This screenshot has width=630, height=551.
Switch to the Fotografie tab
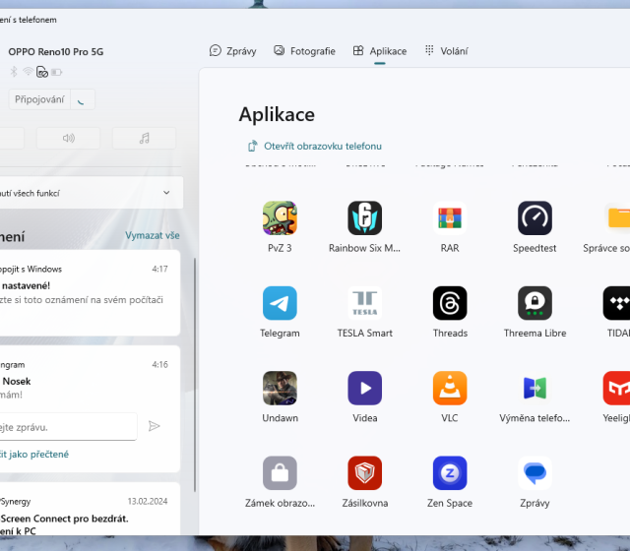coord(304,51)
